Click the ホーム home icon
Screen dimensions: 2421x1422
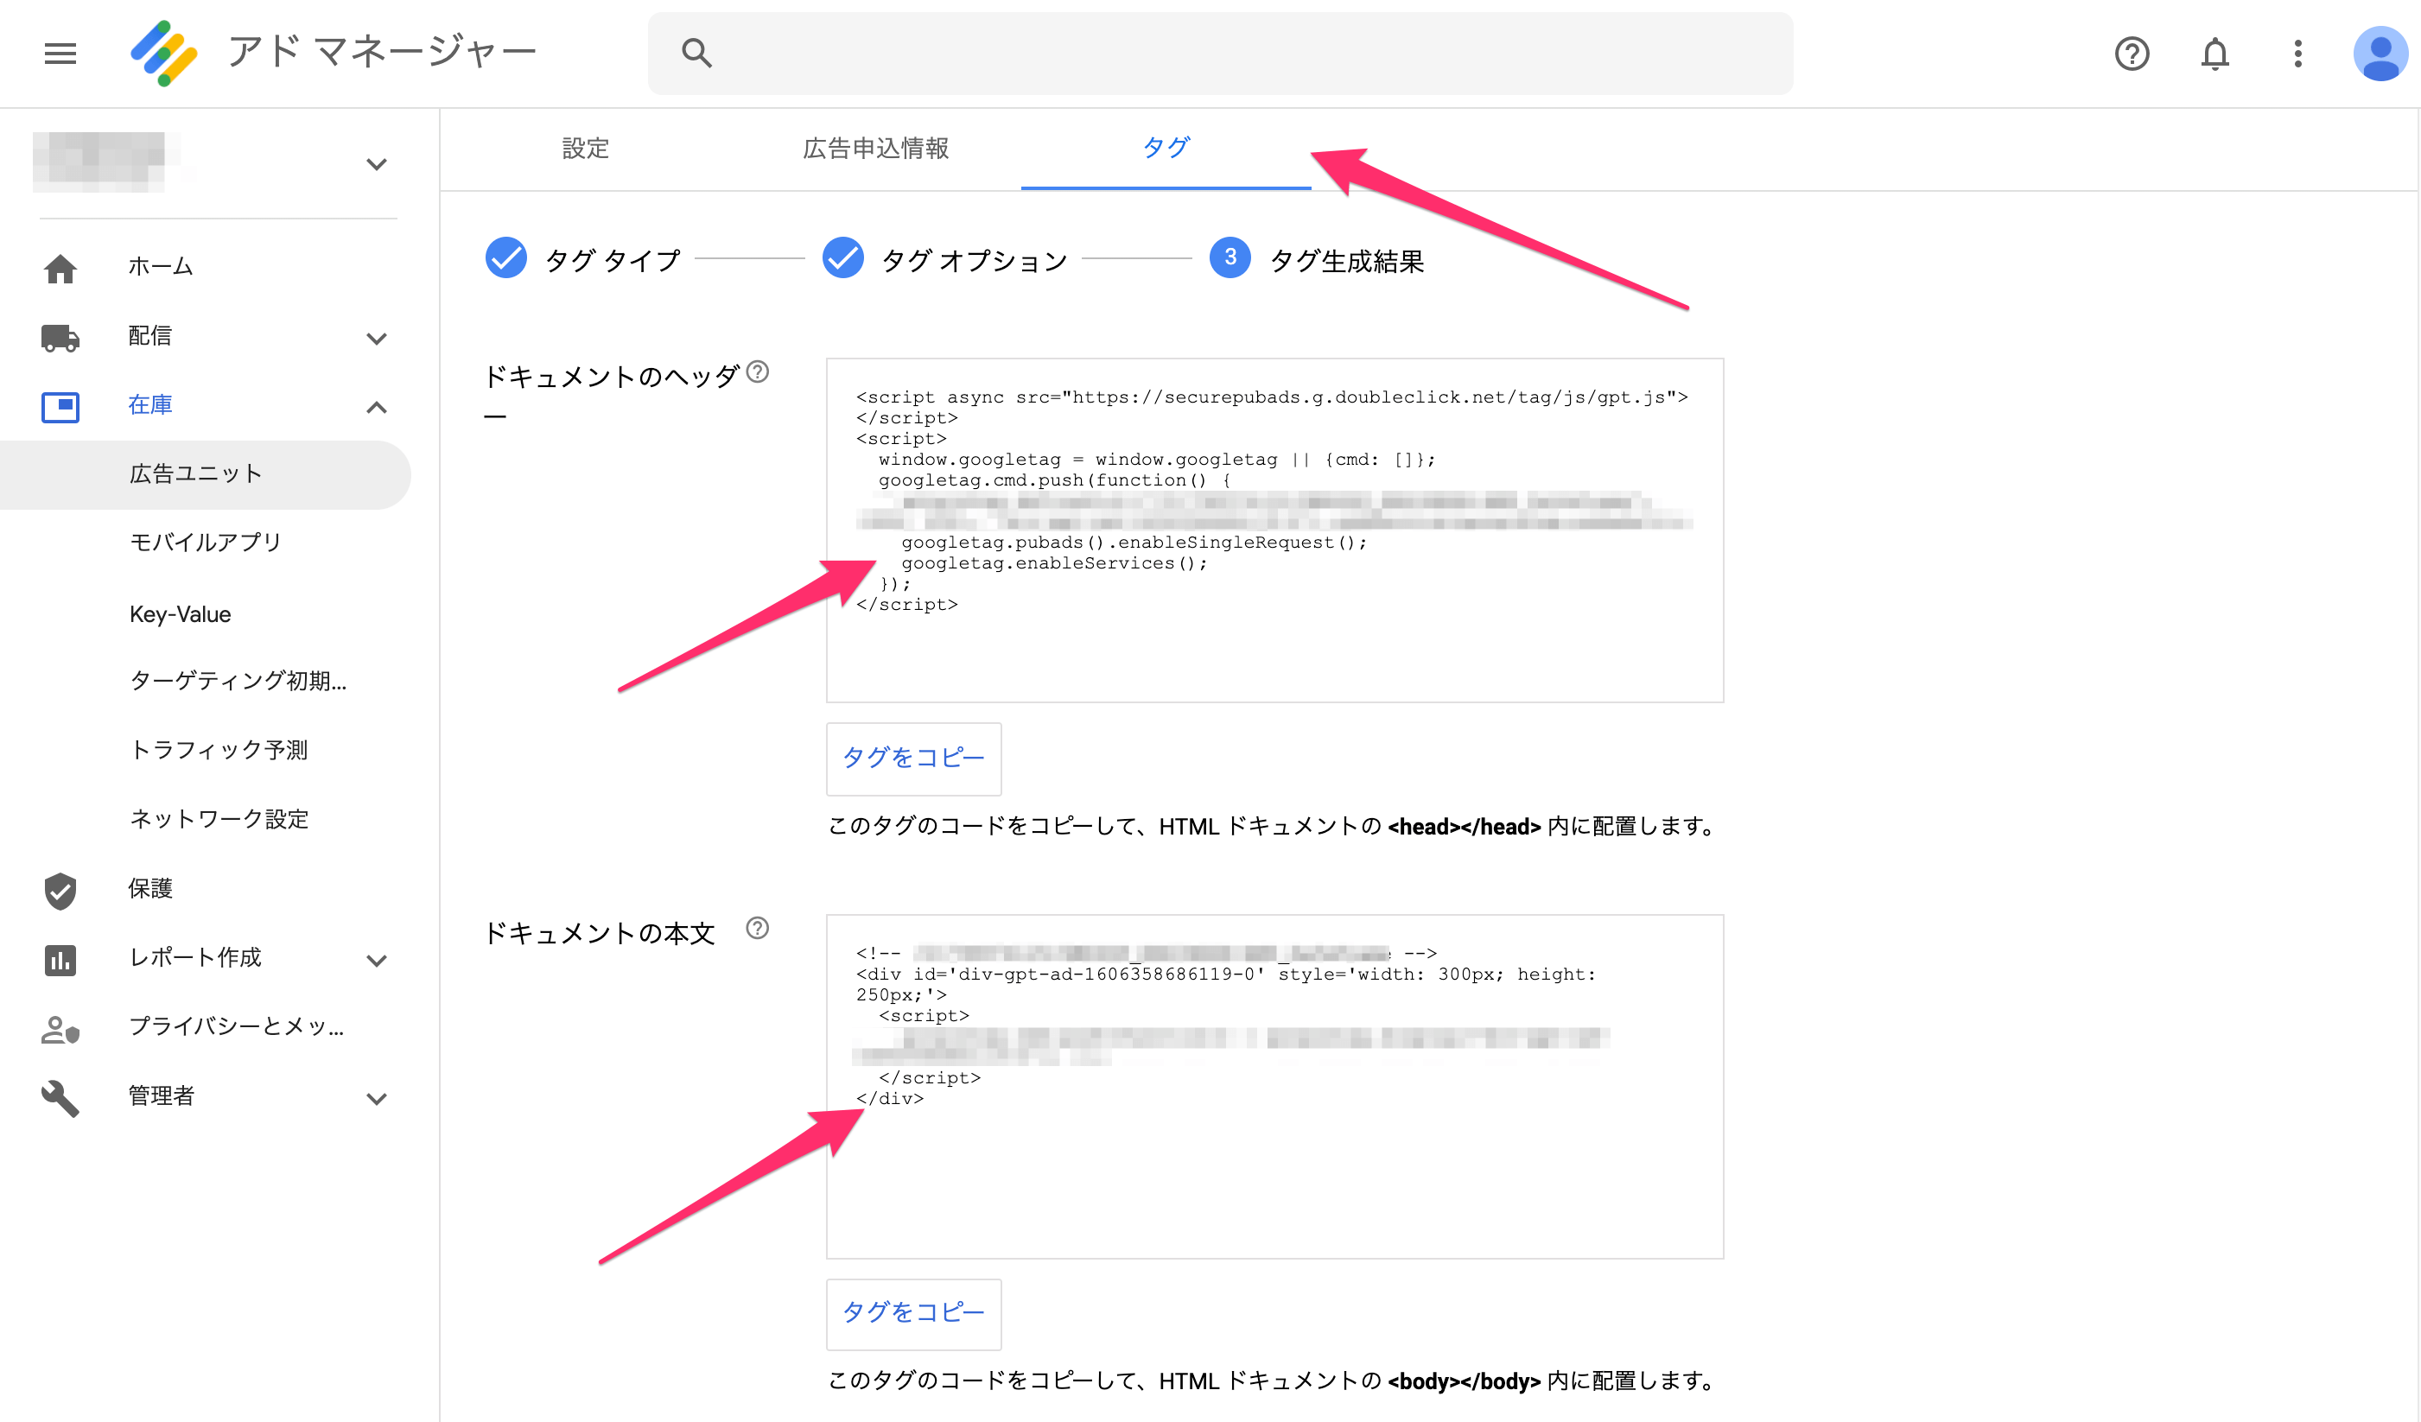coord(60,268)
